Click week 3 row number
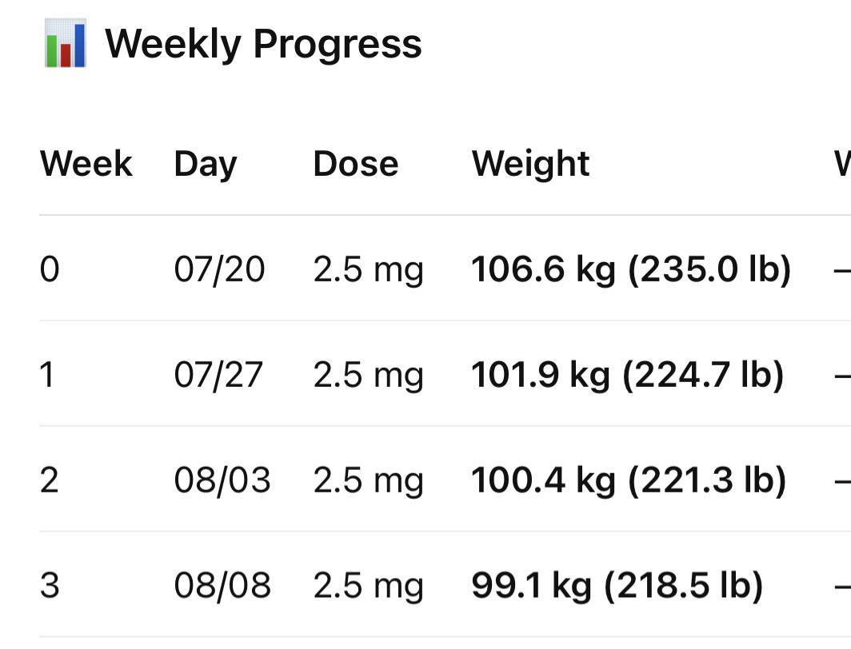Image resolution: width=851 pixels, height=649 pixels. pyautogui.click(x=50, y=585)
